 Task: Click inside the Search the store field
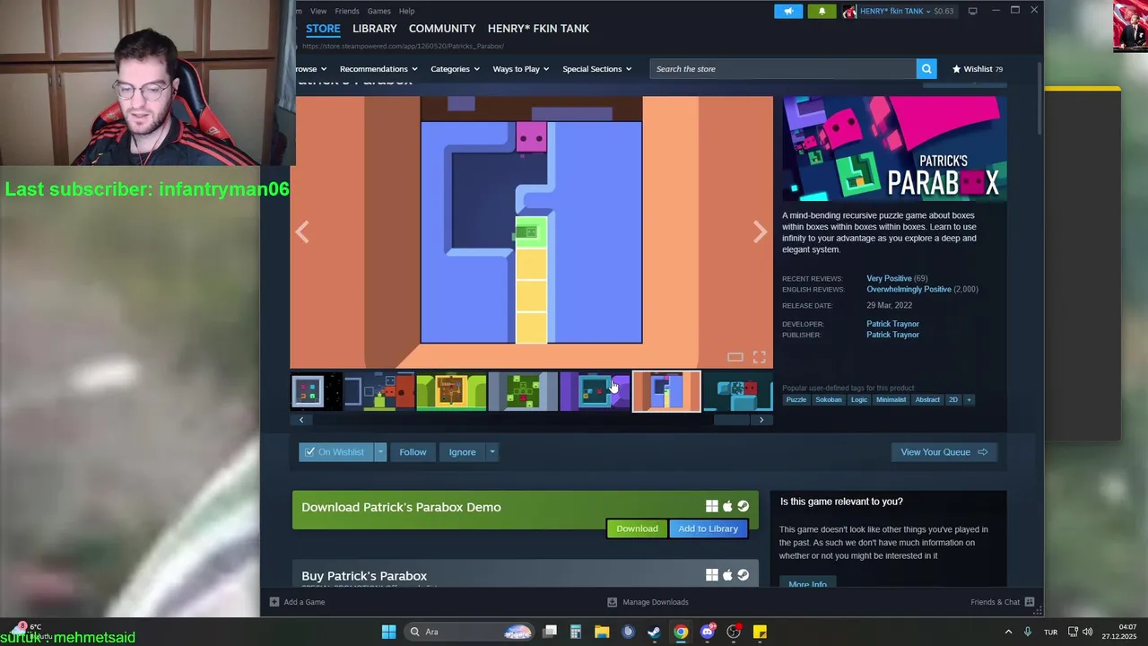pos(783,69)
